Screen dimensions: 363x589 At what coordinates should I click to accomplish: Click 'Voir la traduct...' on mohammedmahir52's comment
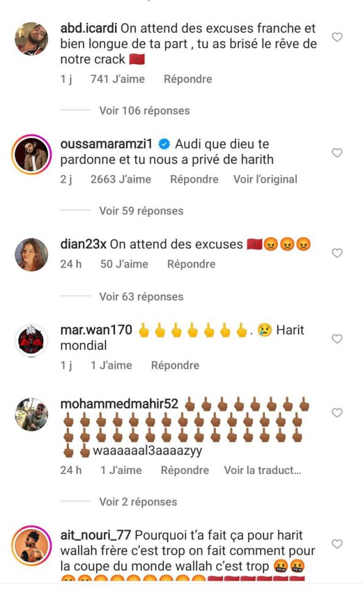(263, 471)
